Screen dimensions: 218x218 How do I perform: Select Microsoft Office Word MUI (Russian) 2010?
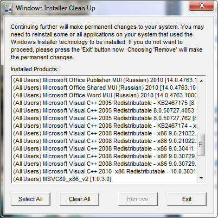pos(105,95)
